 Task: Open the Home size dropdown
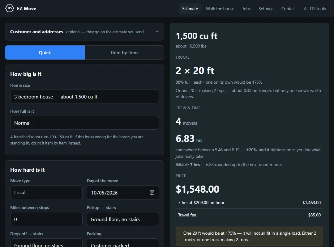point(84,97)
